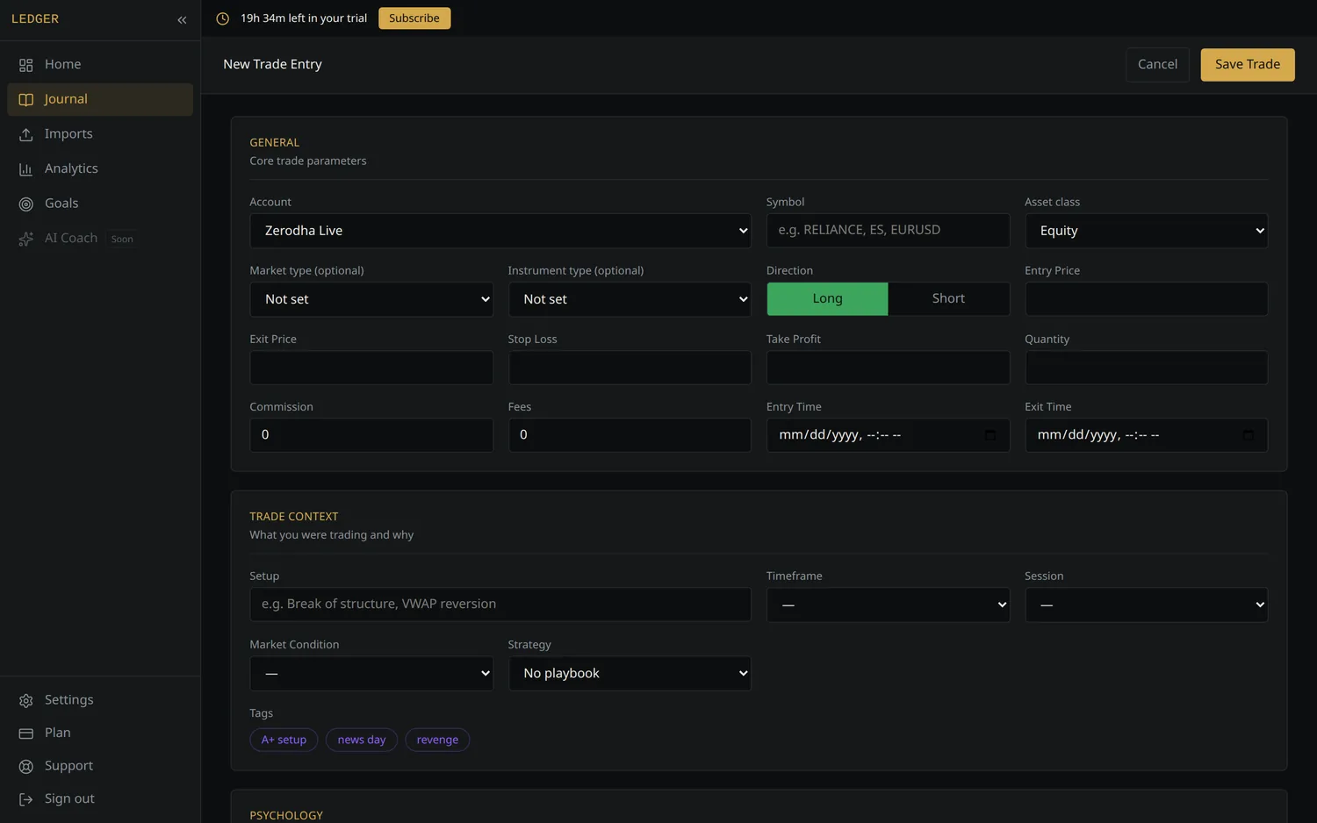
Task: Click the Entry Price input field
Action: coord(1147,299)
